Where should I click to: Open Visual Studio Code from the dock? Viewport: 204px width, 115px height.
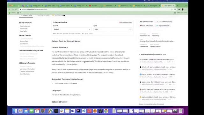[x=84, y=111]
